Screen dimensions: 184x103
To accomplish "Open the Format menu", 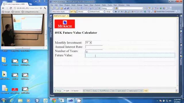I will [x=97, y=5].
